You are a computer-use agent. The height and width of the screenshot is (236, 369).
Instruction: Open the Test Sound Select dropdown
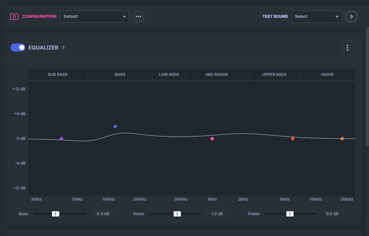(316, 17)
